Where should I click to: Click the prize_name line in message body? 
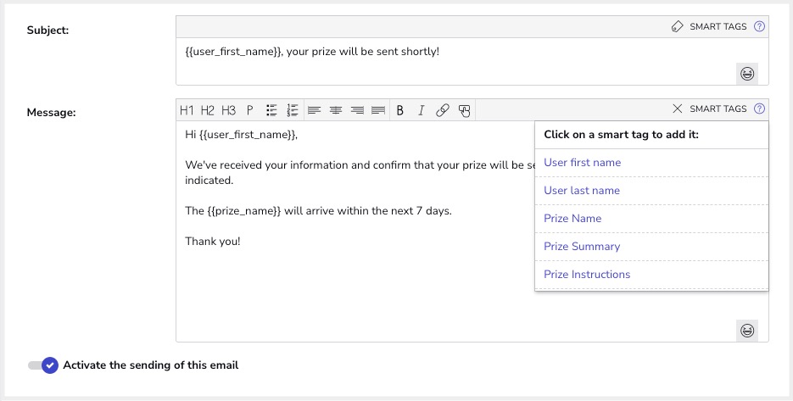coord(319,211)
